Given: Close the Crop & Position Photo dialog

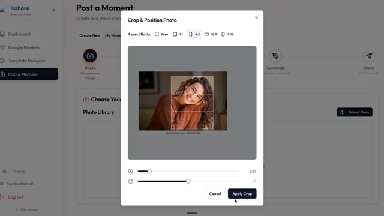Looking at the screenshot, I should [256, 17].
